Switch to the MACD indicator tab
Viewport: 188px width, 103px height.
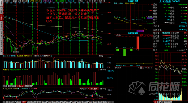point(18,102)
